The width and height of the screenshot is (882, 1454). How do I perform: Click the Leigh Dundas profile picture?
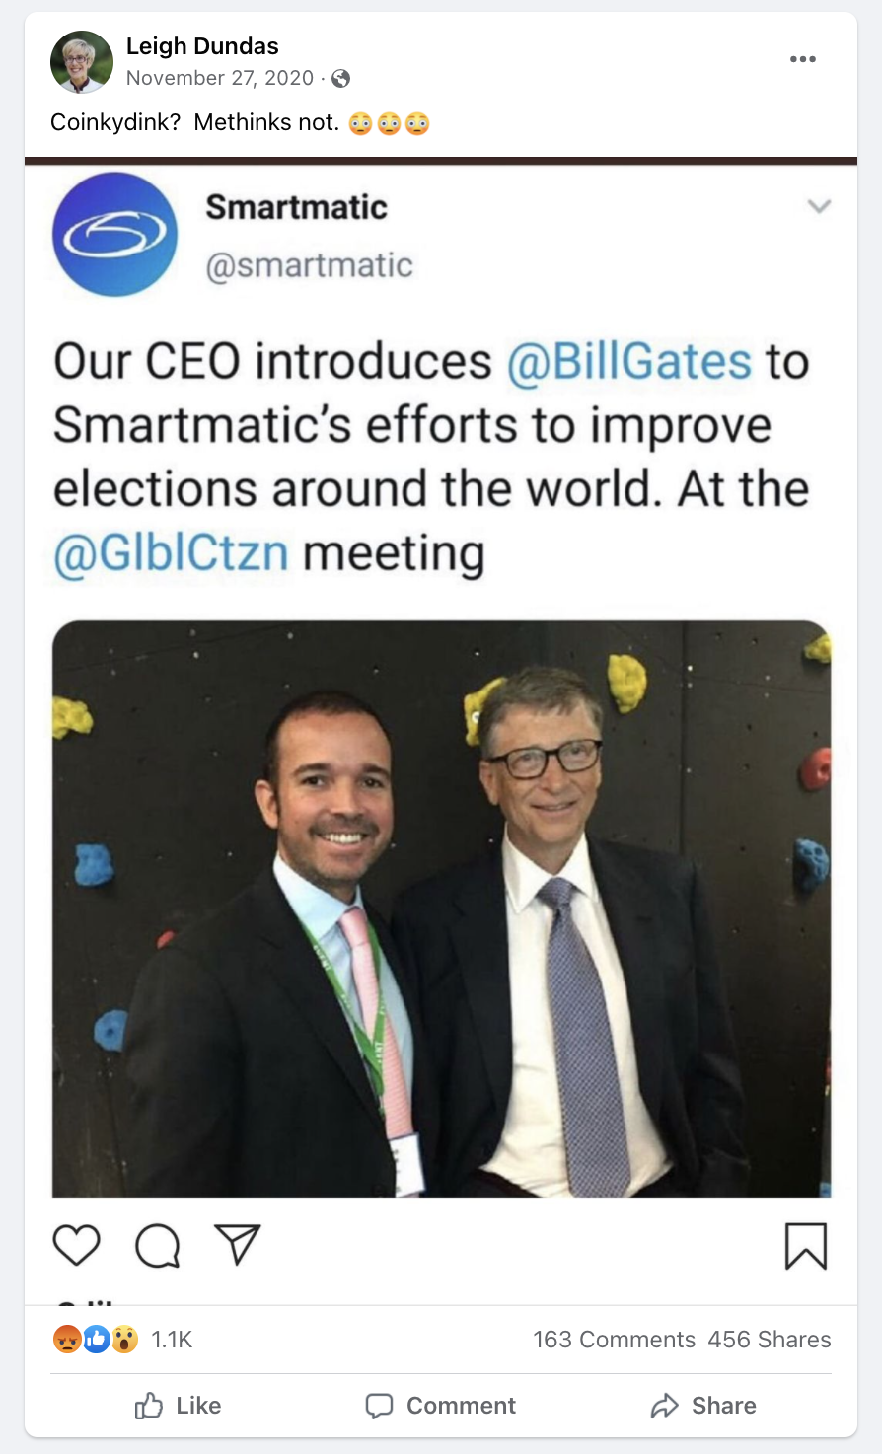point(82,62)
